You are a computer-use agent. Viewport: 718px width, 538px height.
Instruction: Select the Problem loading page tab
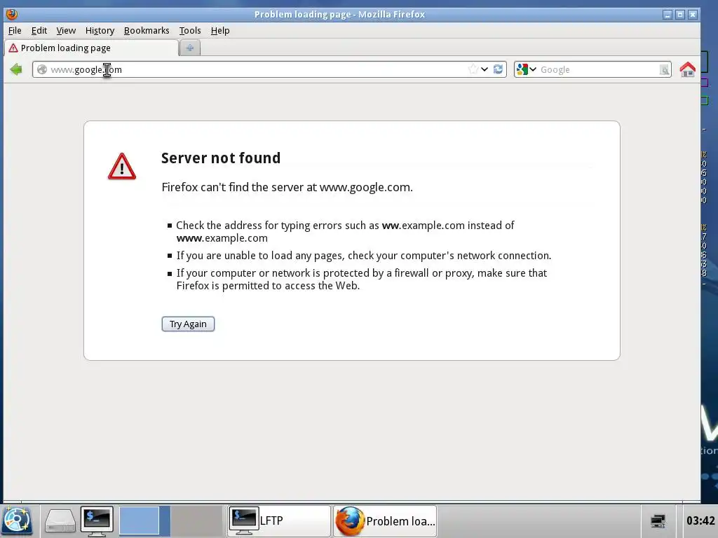click(91, 48)
